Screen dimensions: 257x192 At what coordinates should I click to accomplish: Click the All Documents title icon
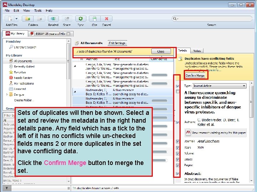coord(77,43)
